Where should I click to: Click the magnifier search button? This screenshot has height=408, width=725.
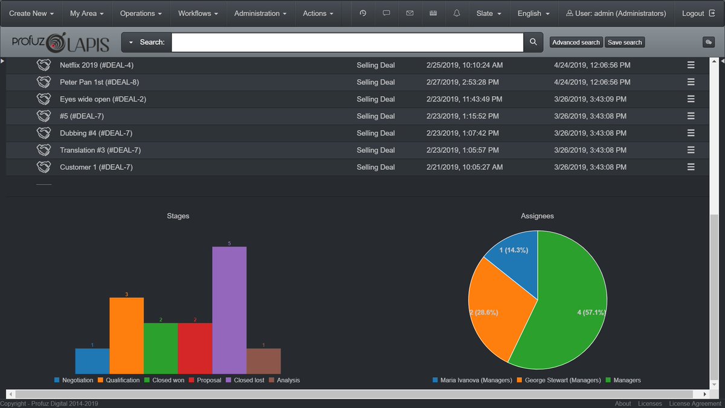coord(533,42)
